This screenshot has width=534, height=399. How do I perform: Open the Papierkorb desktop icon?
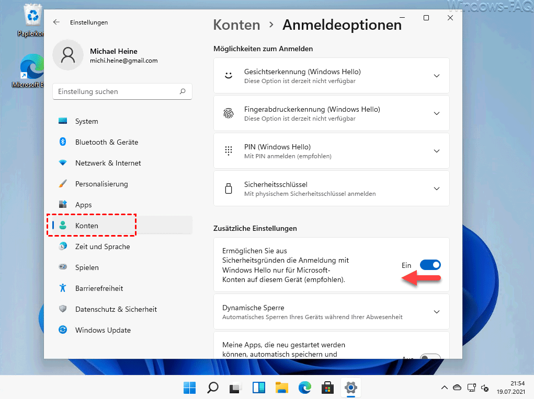pyautogui.click(x=32, y=20)
